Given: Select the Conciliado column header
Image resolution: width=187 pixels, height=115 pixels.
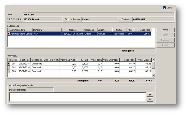Looking at the screenshot, I should coord(37,60).
